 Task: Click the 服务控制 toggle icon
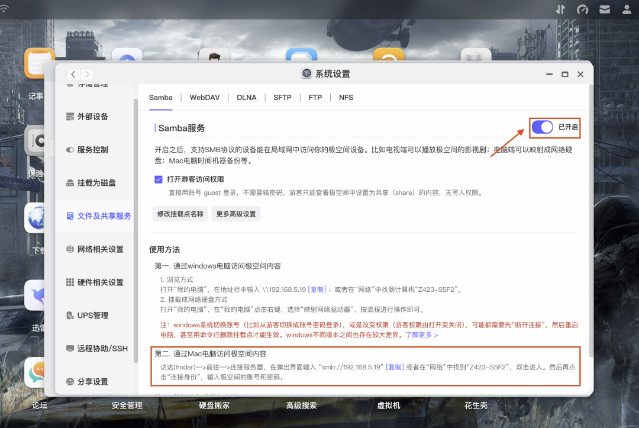tap(70, 150)
